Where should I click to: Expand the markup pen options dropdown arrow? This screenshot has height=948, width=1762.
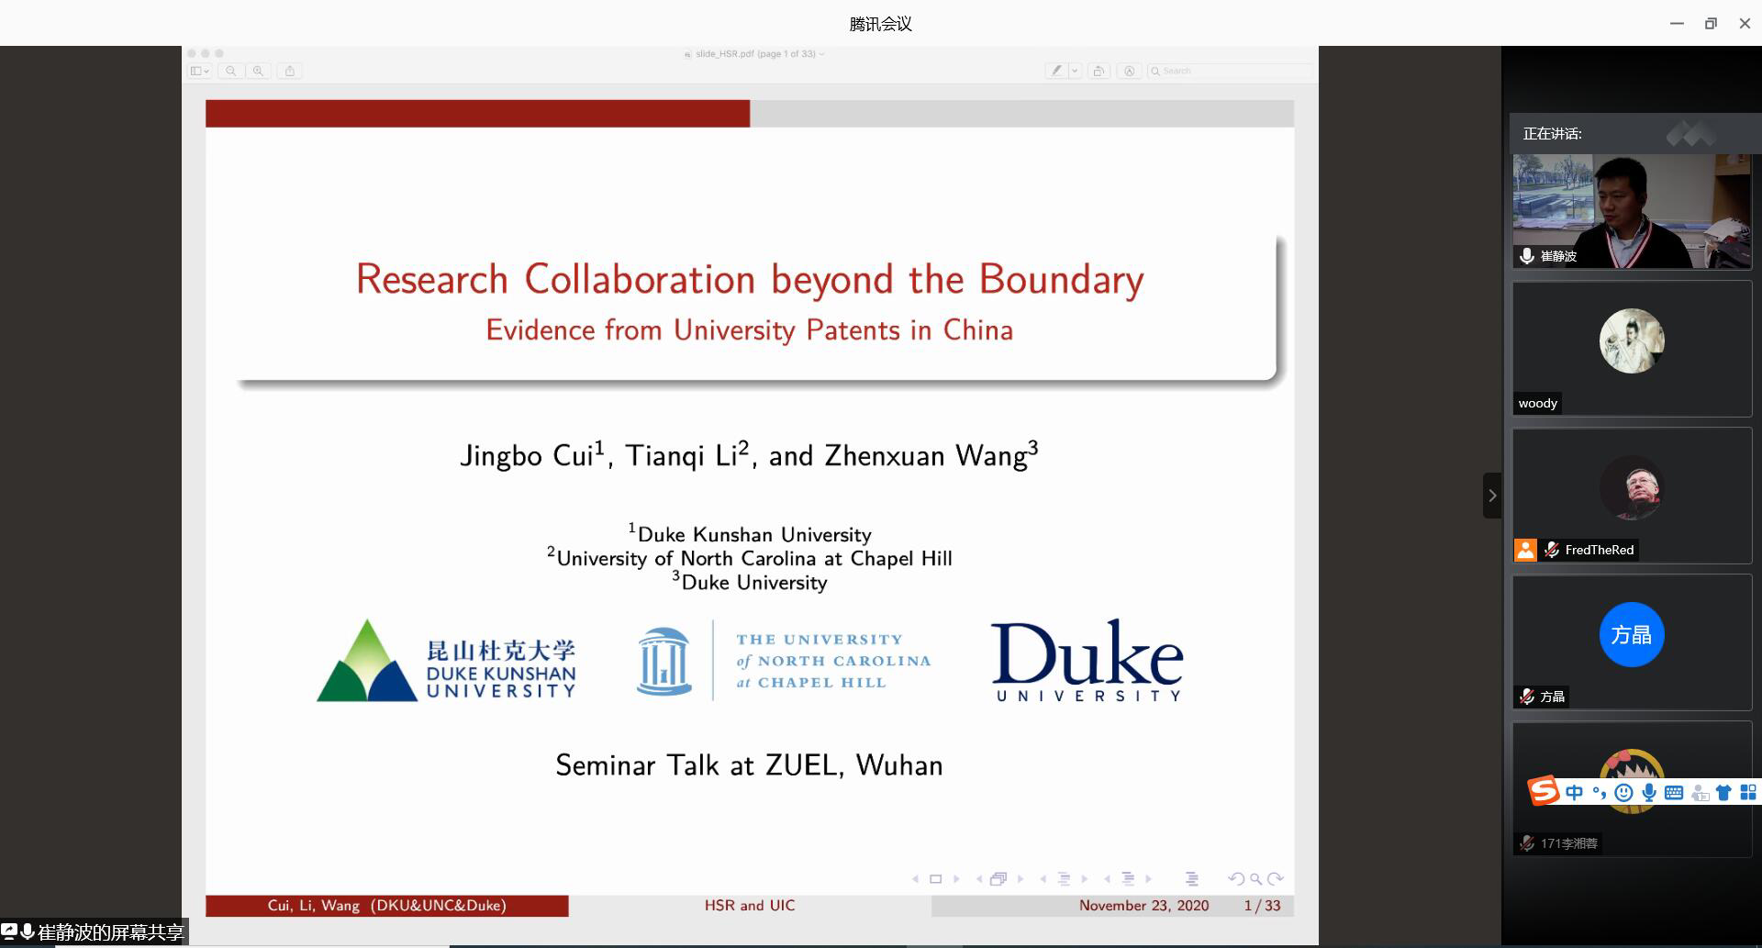pyautogui.click(x=1075, y=71)
